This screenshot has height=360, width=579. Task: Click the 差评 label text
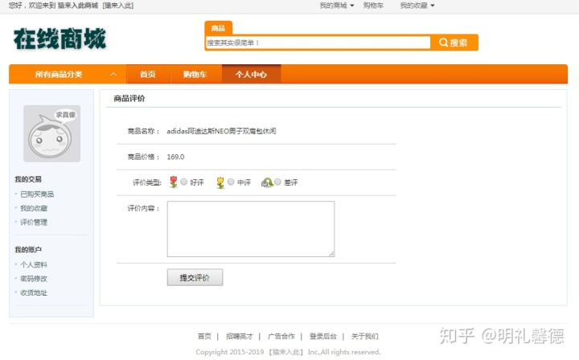tap(290, 182)
